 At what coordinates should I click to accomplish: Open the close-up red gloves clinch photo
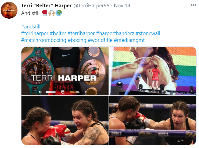(65, 120)
